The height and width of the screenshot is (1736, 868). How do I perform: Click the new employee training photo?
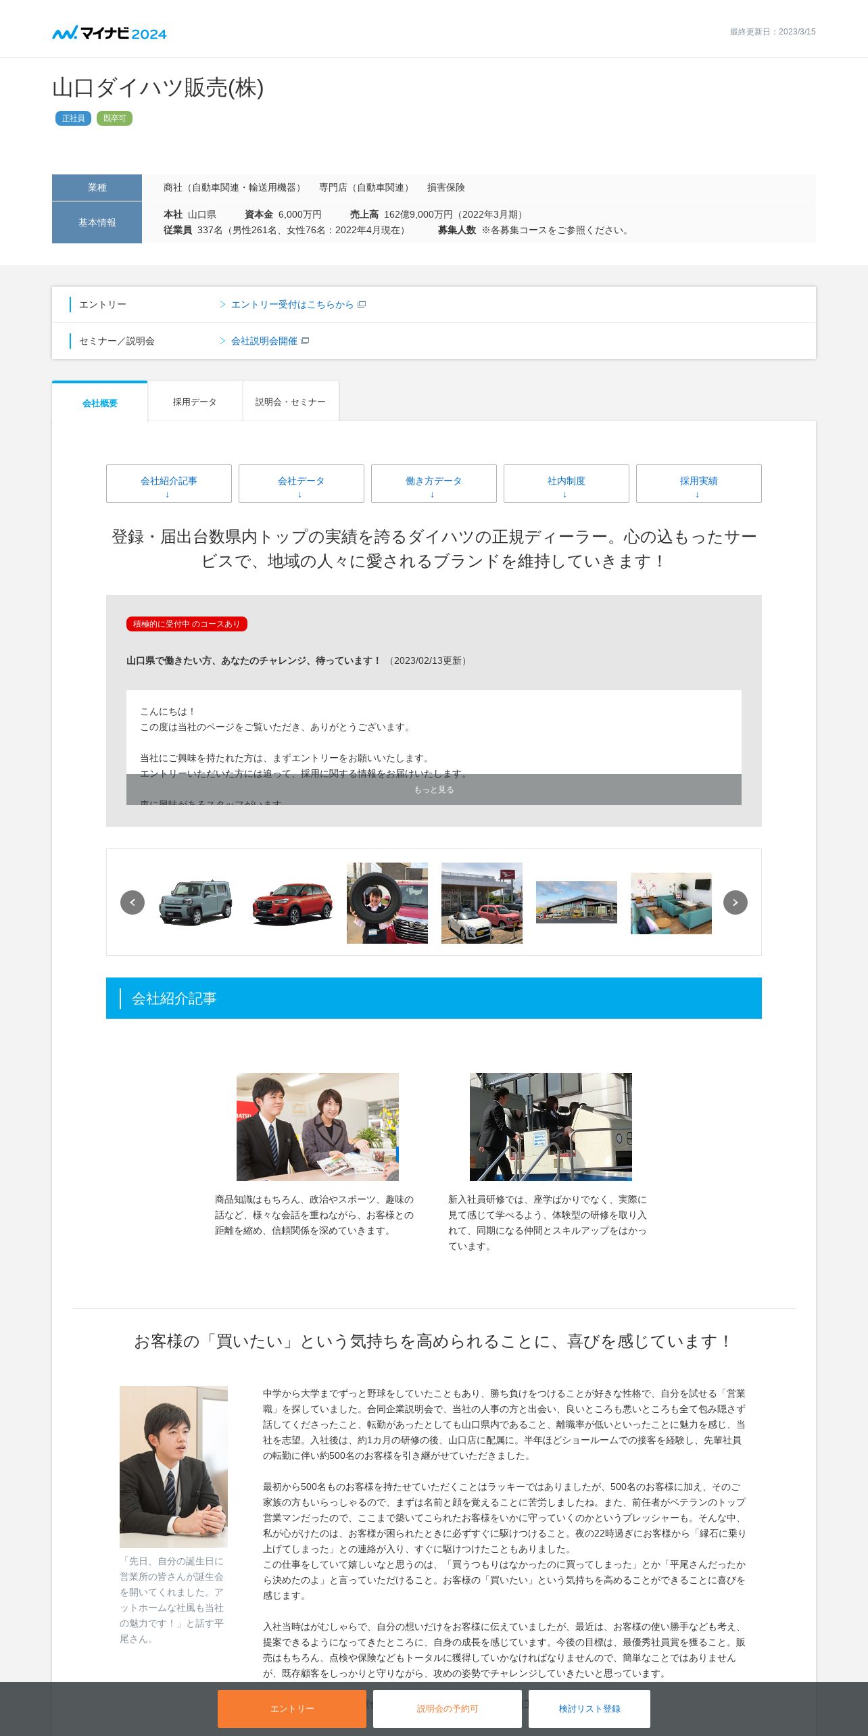tap(551, 1127)
